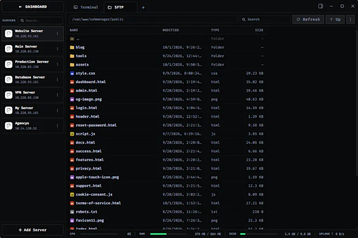Image resolution: width=358 pixels, height=238 pixels.
Task: Click the docs.html file icon
Action: 72,143
